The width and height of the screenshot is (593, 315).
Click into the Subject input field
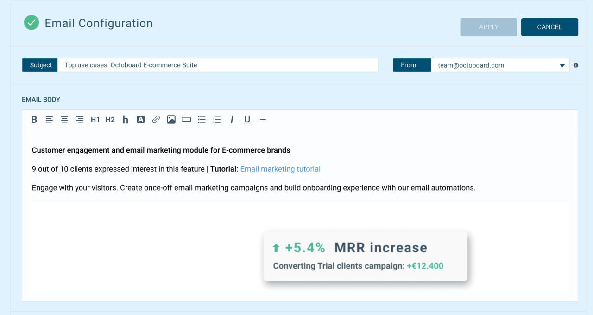[x=218, y=65]
